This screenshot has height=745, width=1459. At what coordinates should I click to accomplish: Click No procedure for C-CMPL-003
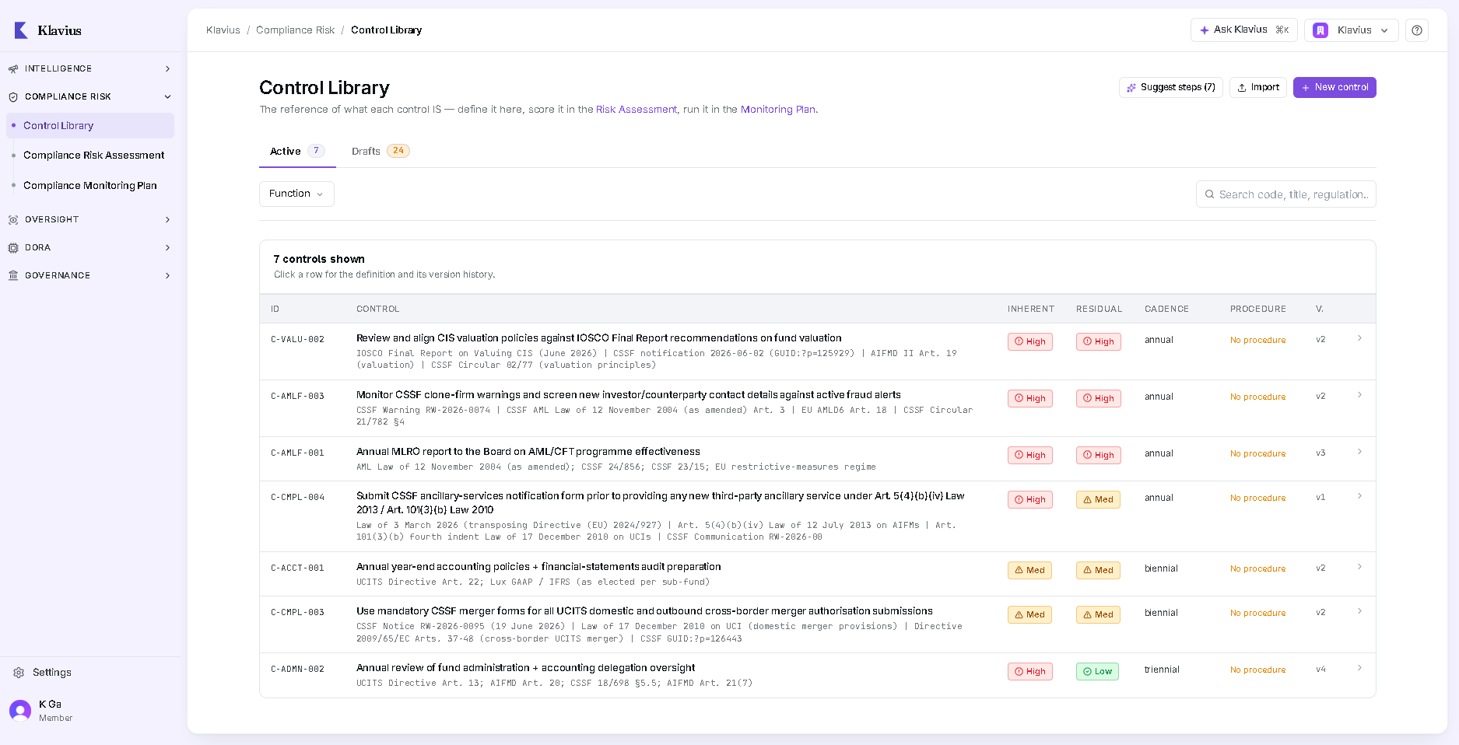tap(1257, 614)
